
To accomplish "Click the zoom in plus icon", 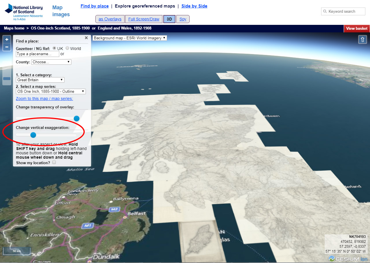I will coord(6,39).
